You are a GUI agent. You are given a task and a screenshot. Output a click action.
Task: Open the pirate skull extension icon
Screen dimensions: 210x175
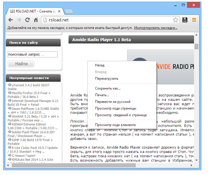tap(185, 20)
